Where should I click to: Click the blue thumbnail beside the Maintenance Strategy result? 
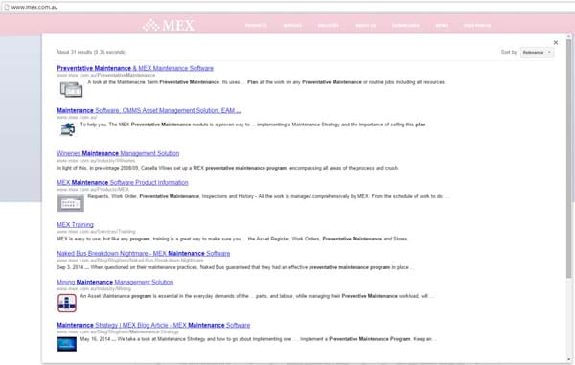click(x=67, y=344)
